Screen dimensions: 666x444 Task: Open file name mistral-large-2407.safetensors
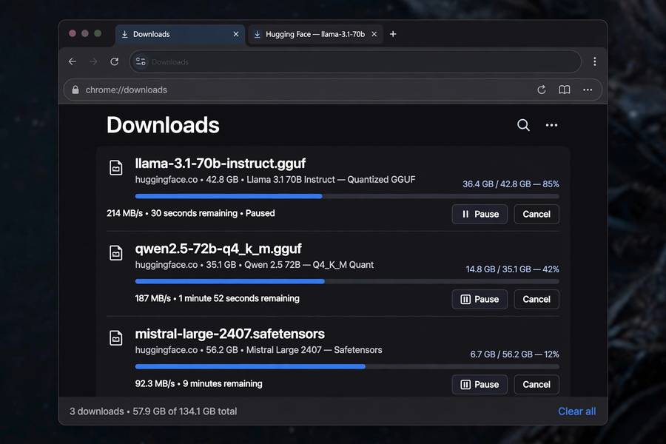[230, 334]
